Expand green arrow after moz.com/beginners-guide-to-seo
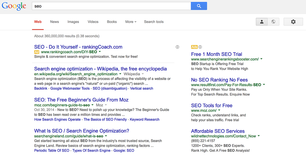This screenshot has height=156, width=306. pyautogui.click(x=93, y=105)
